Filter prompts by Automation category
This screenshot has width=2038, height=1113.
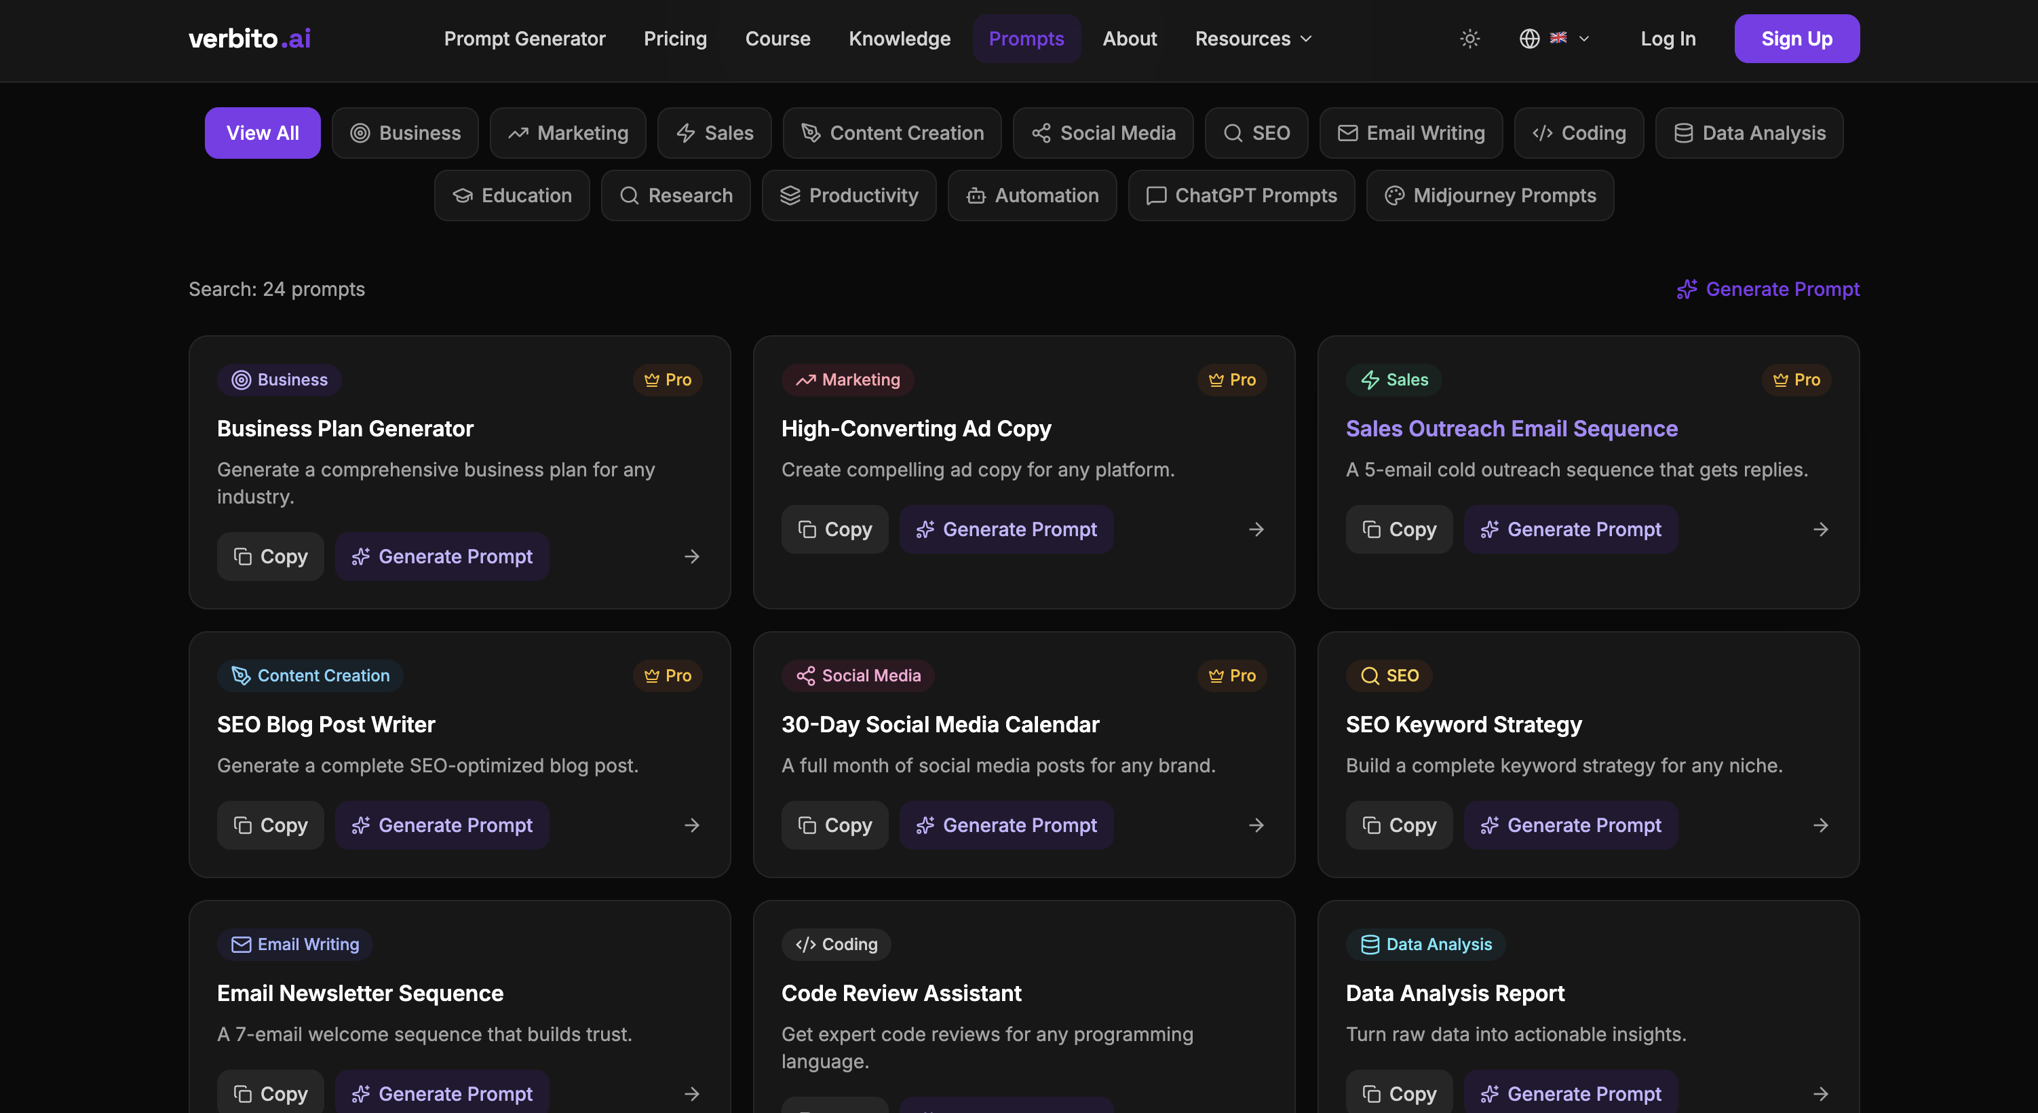point(1033,195)
